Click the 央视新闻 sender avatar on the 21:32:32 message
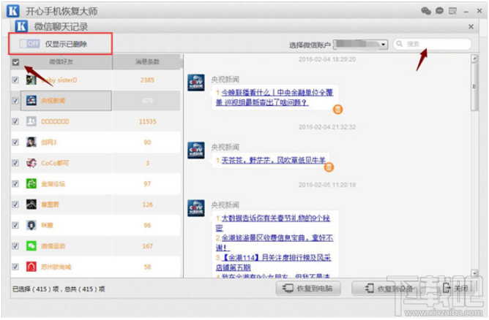The image size is (489, 320). (196, 151)
